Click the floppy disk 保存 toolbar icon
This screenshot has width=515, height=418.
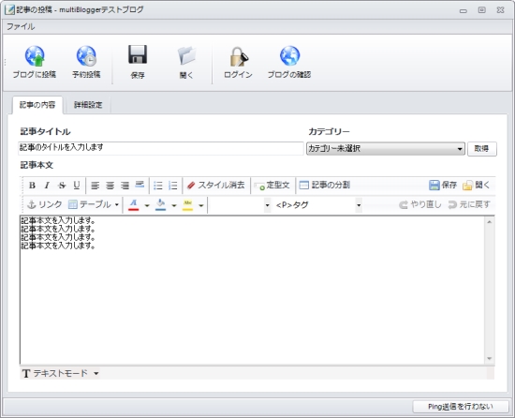(x=138, y=54)
